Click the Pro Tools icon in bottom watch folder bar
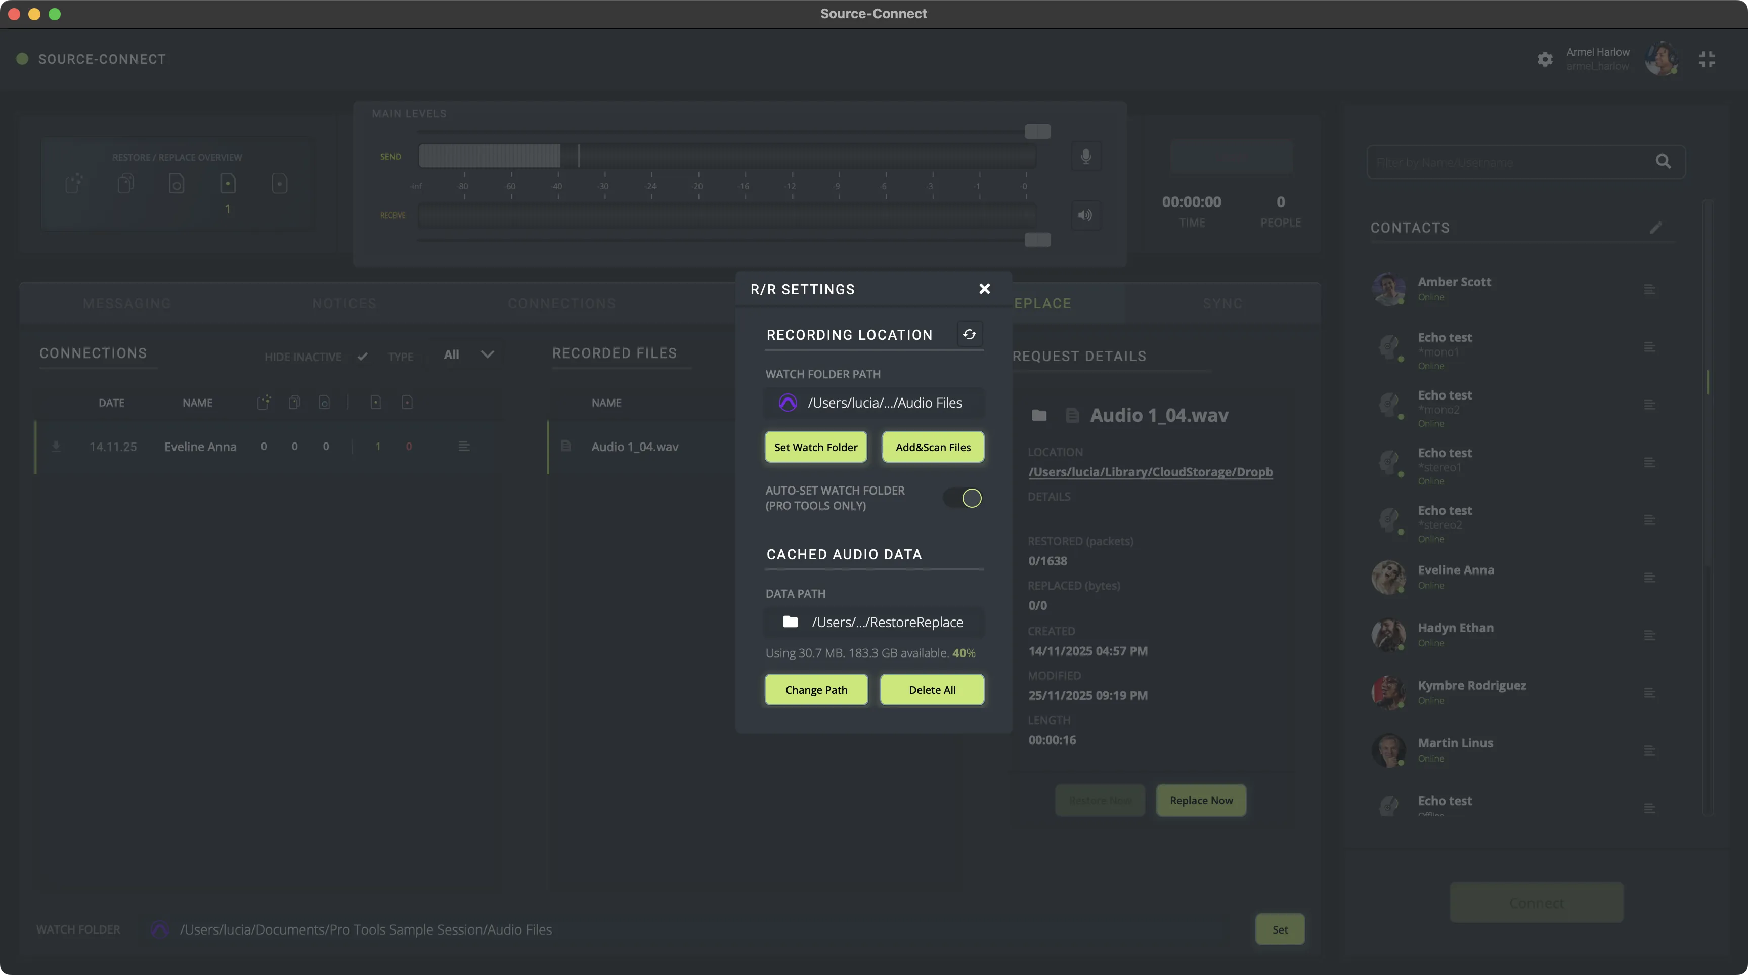This screenshot has width=1748, height=975. click(x=159, y=929)
